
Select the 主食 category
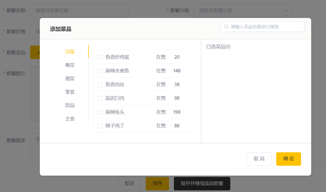point(70,119)
